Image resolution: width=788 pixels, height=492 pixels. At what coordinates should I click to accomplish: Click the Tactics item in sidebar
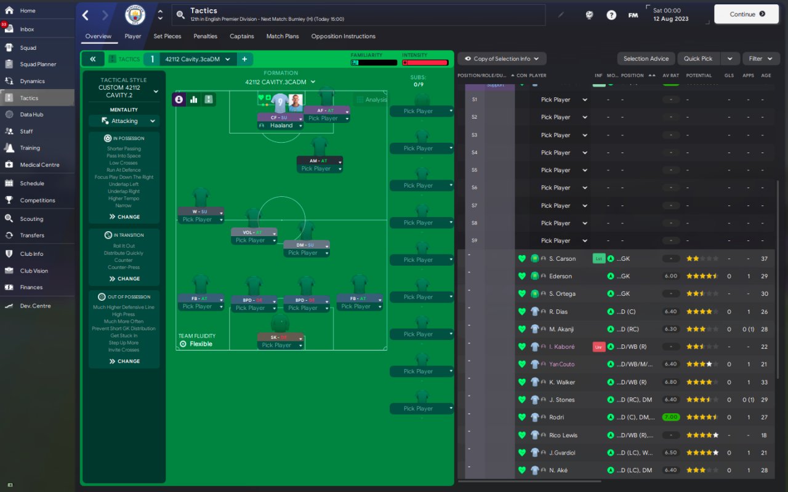coord(37,98)
